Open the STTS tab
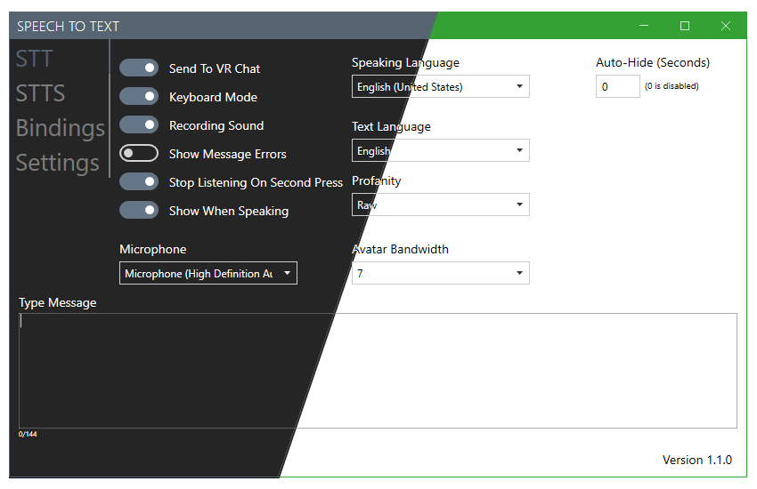757x489 pixels. (x=40, y=93)
